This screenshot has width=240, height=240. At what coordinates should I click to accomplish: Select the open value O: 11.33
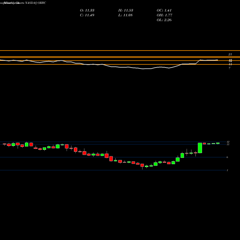[87, 11]
